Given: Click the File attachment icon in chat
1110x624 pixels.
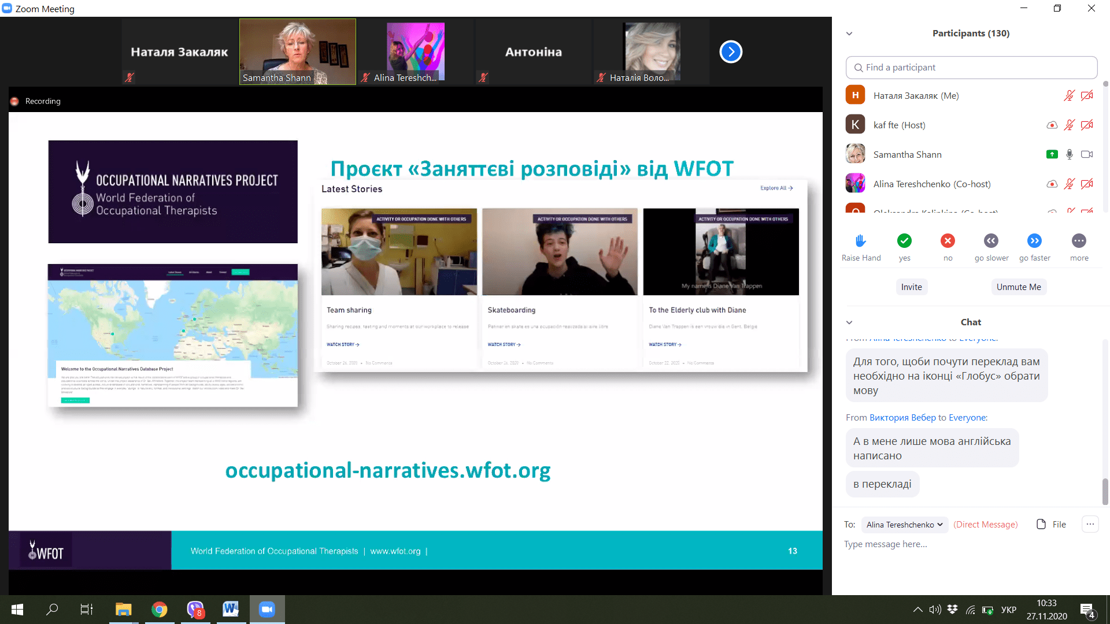Looking at the screenshot, I should [1041, 524].
